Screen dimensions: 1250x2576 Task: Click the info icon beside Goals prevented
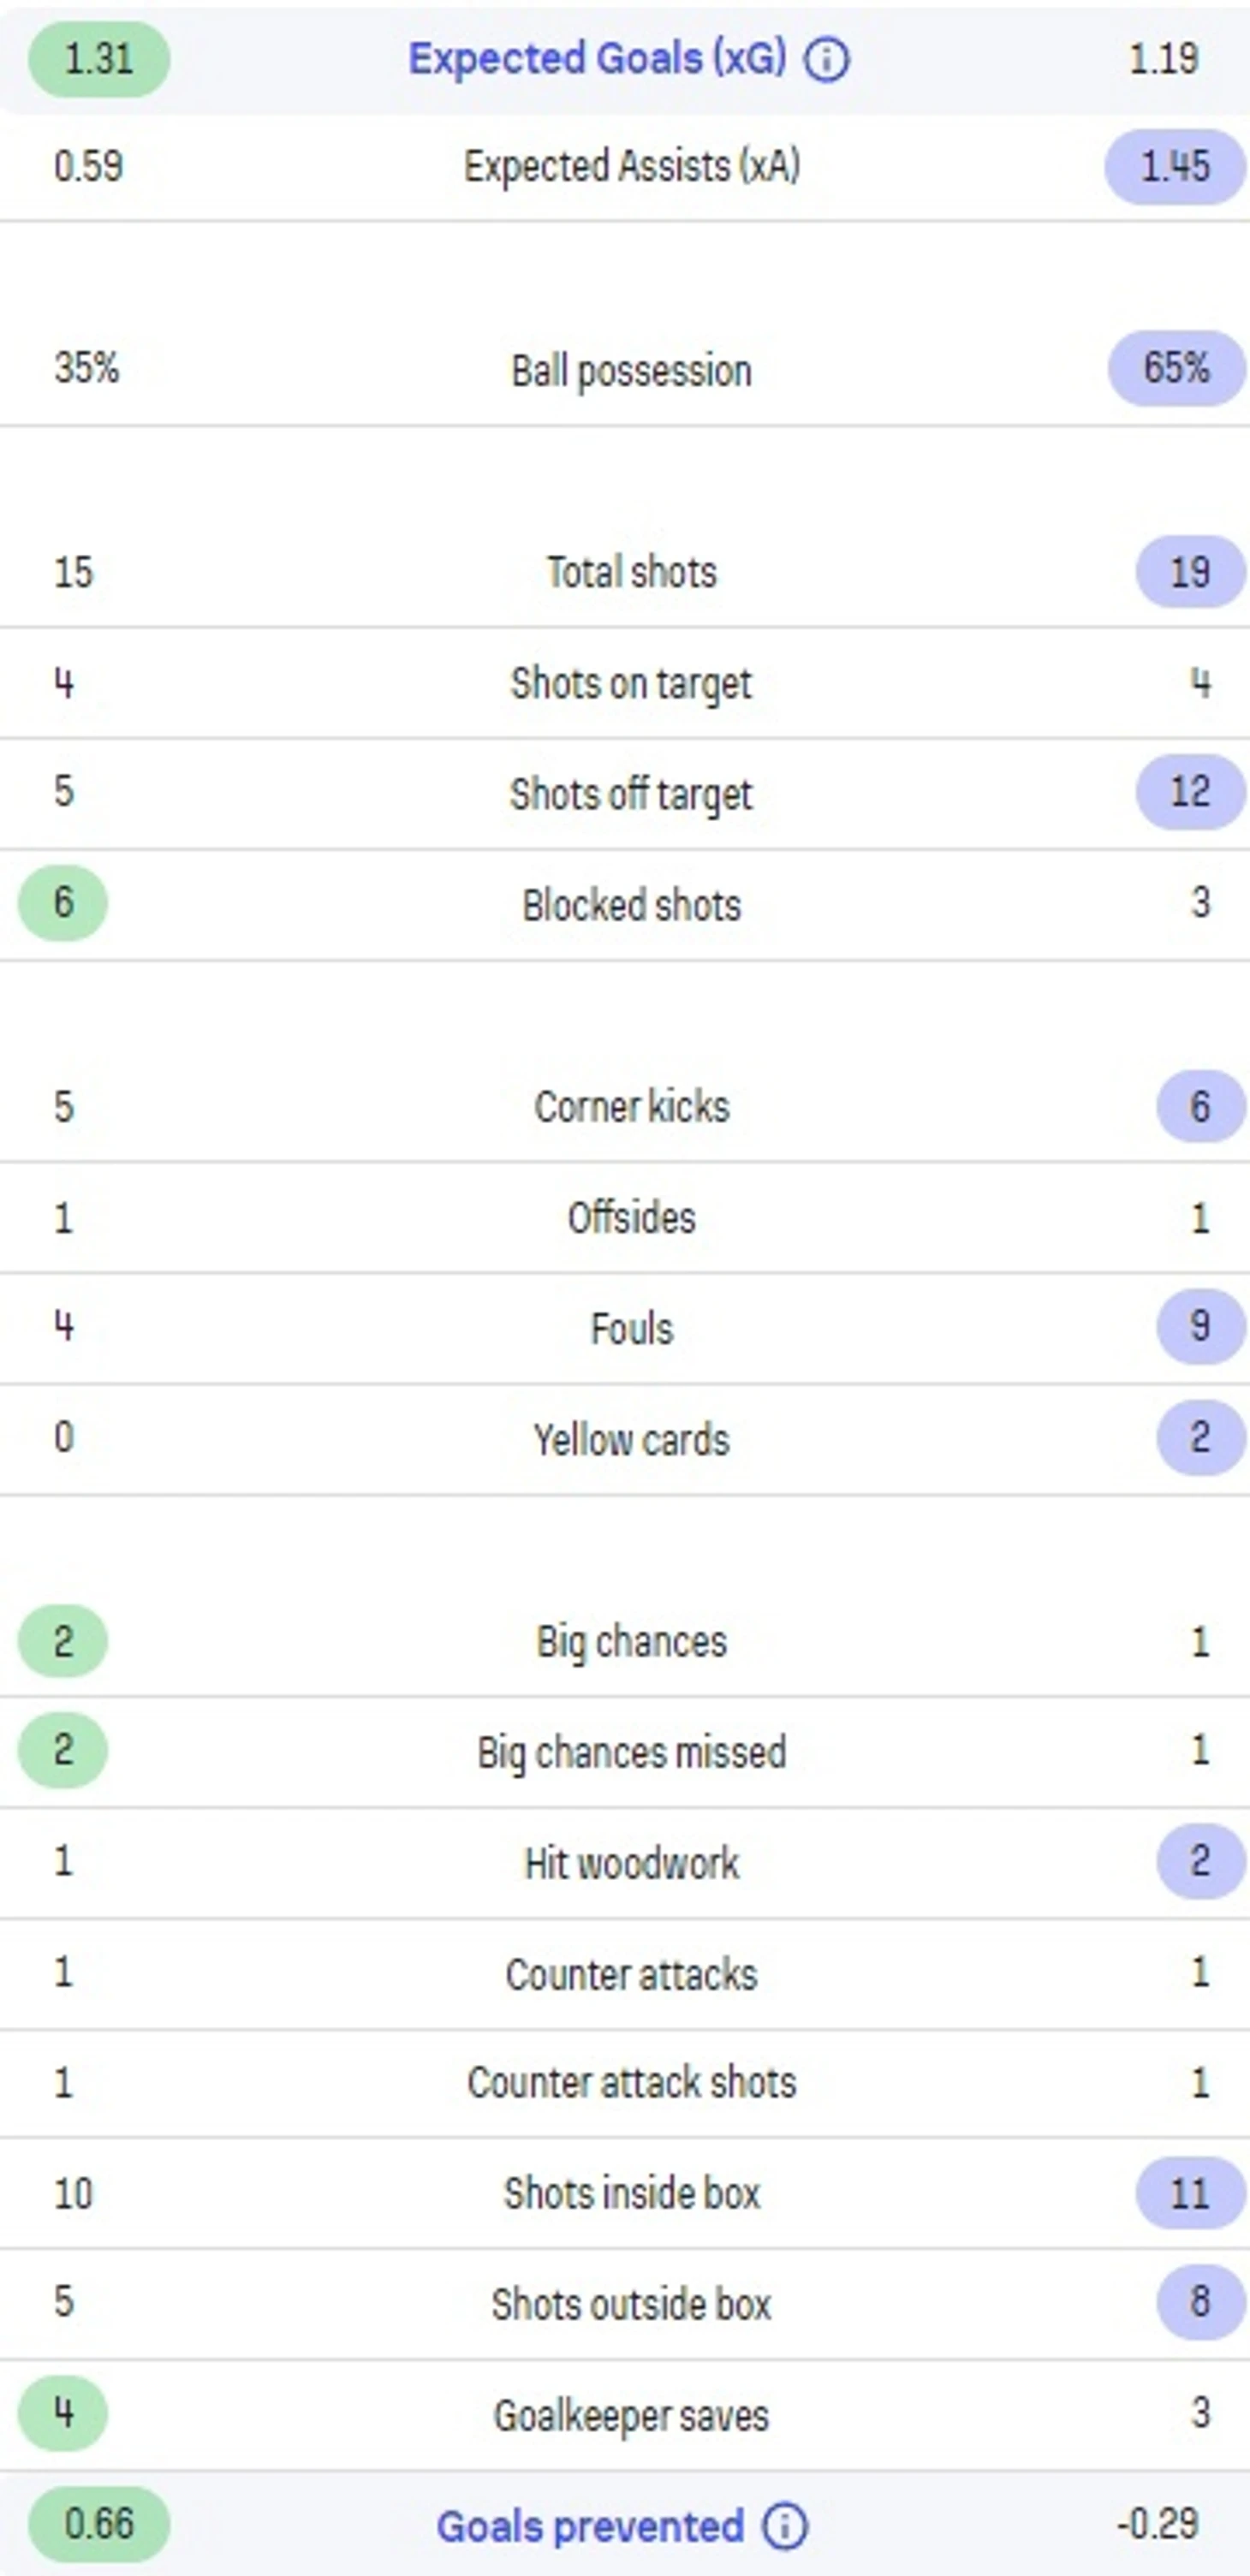point(785,2526)
